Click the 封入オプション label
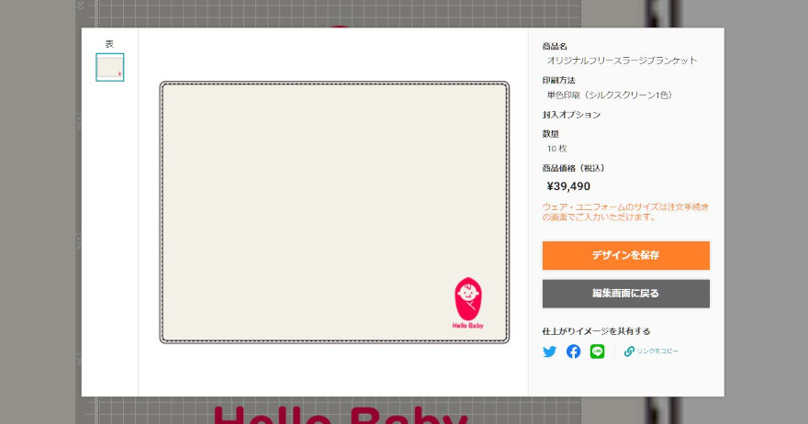The image size is (808, 424). click(571, 115)
